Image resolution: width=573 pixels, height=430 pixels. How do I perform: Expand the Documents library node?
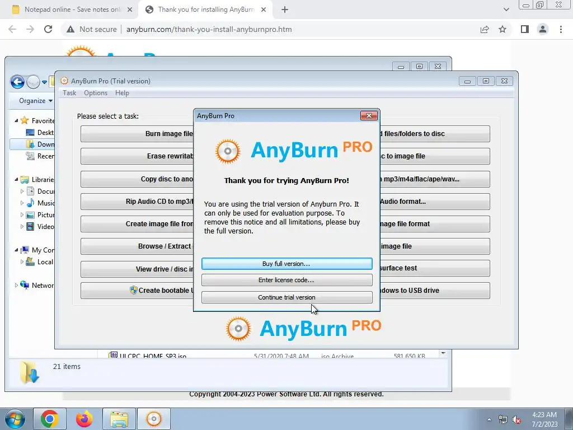click(22, 191)
